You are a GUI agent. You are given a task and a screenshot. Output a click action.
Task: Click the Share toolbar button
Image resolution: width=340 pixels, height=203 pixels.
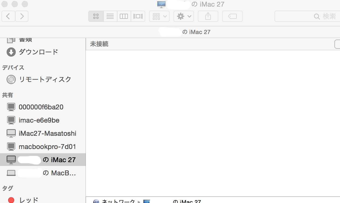point(208,16)
